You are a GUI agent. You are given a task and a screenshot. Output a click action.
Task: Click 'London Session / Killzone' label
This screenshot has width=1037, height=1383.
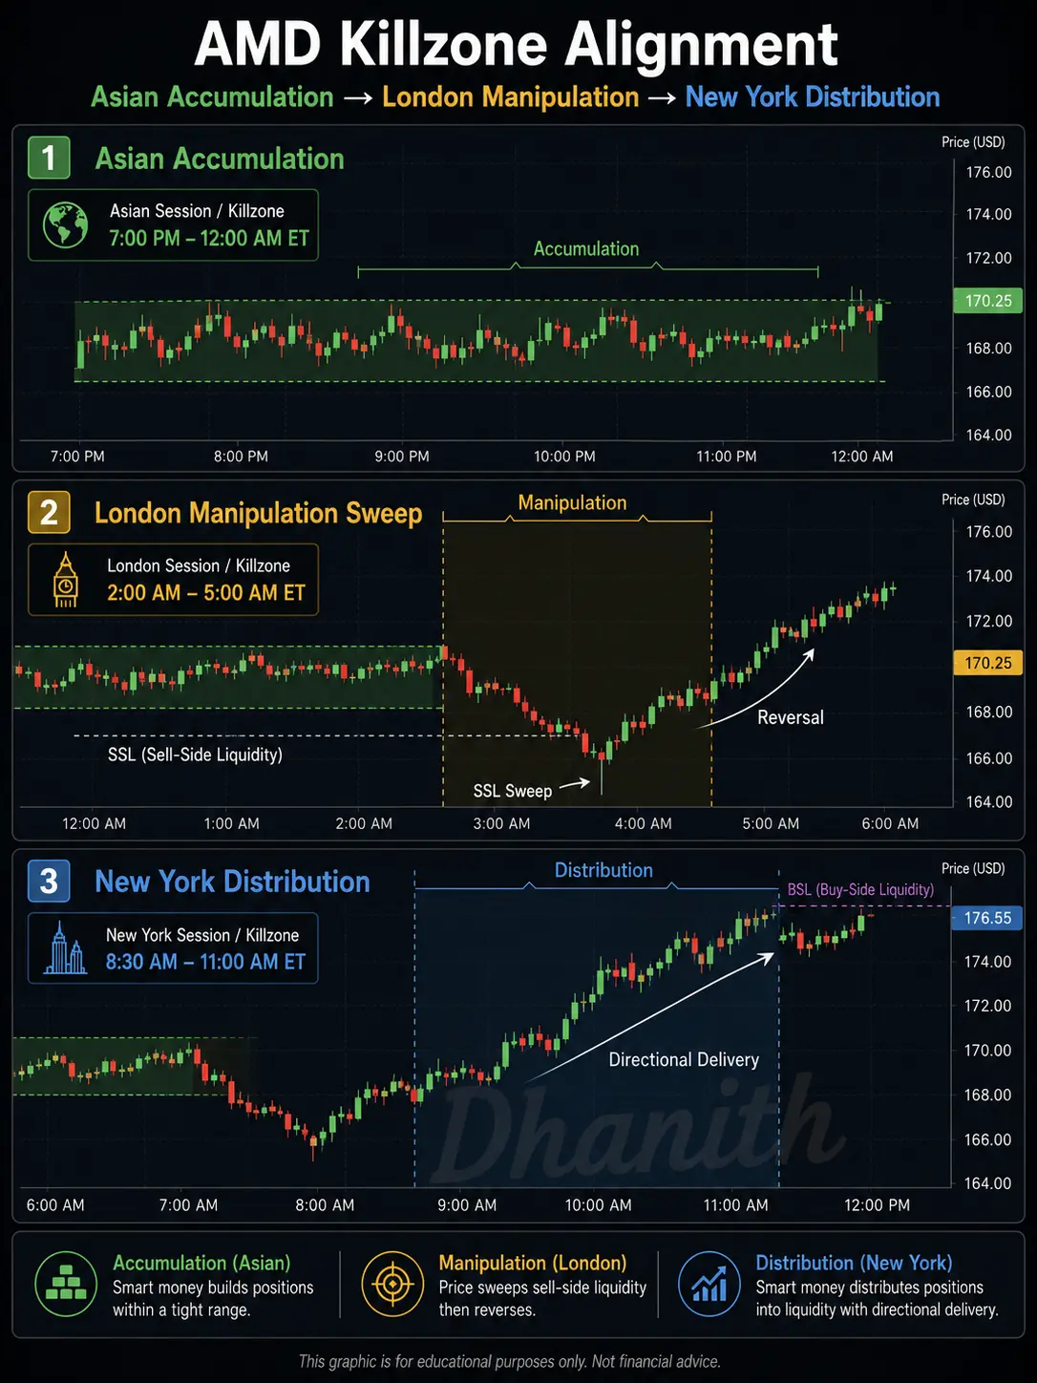click(x=199, y=565)
